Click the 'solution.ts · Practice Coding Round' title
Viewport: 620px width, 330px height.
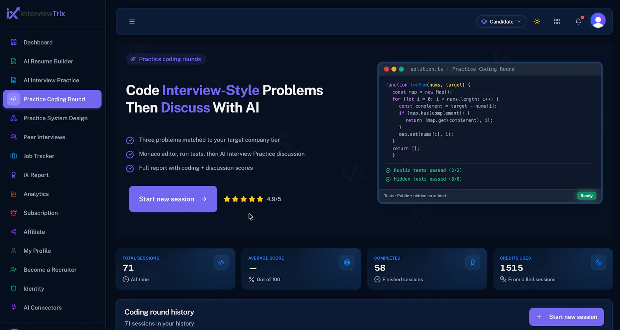click(x=462, y=69)
